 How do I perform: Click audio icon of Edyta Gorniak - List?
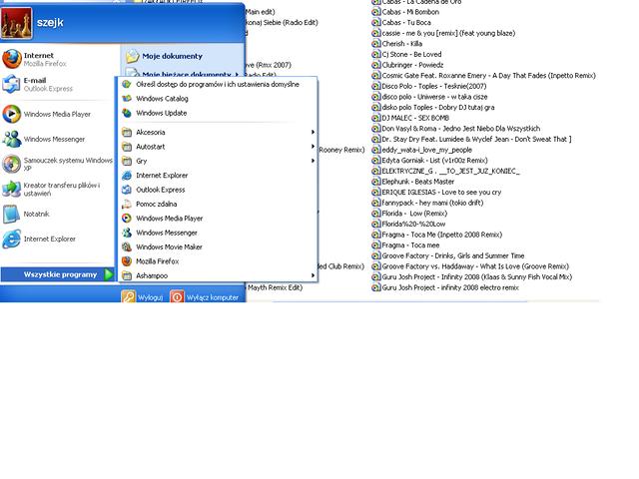[375, 160]
